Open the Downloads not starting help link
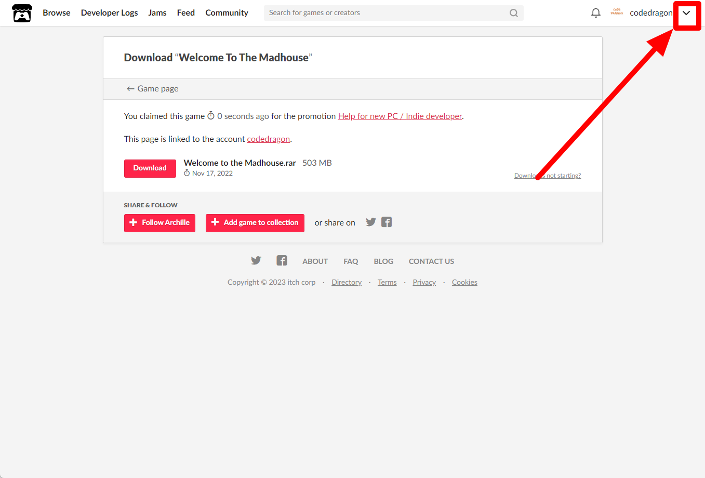This screenshot has height=478, width=705. pyautogui.click(x=548, y=176)
